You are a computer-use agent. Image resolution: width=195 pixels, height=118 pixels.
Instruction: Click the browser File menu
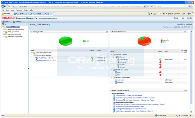click(x=3, y=10)
